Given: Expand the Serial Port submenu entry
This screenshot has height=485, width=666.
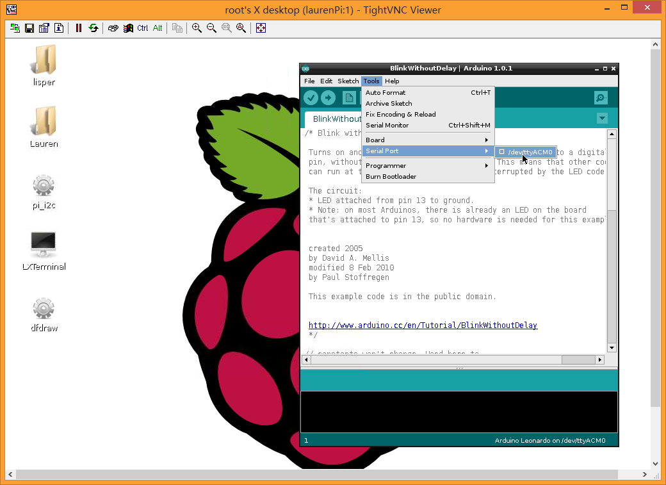Looking at the screenshot, I should pyautogui.click(x=428, y=151).
